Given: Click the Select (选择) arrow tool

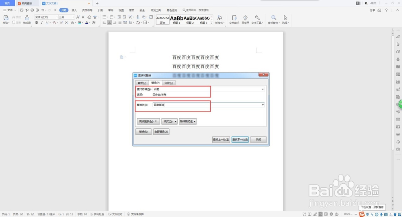Looking at the screenshot, I should point(285,19).
